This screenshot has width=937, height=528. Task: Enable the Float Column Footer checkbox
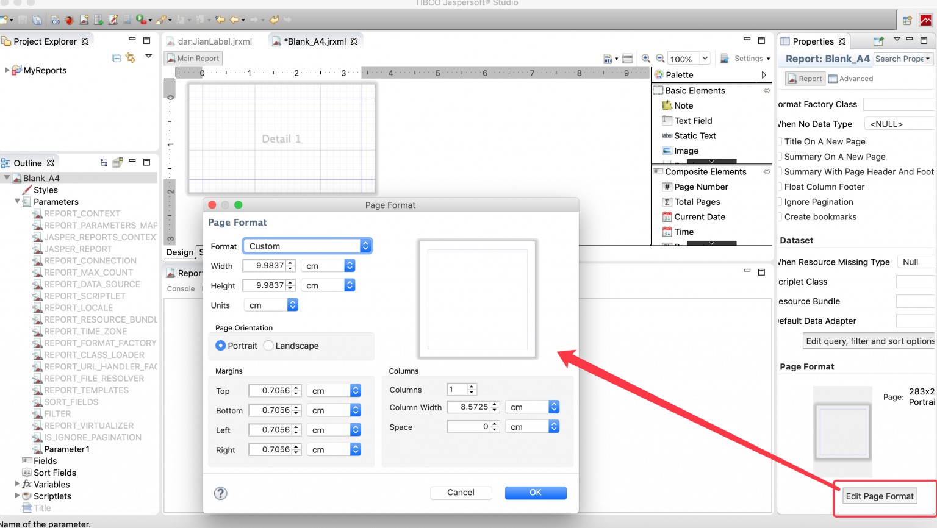781,187
